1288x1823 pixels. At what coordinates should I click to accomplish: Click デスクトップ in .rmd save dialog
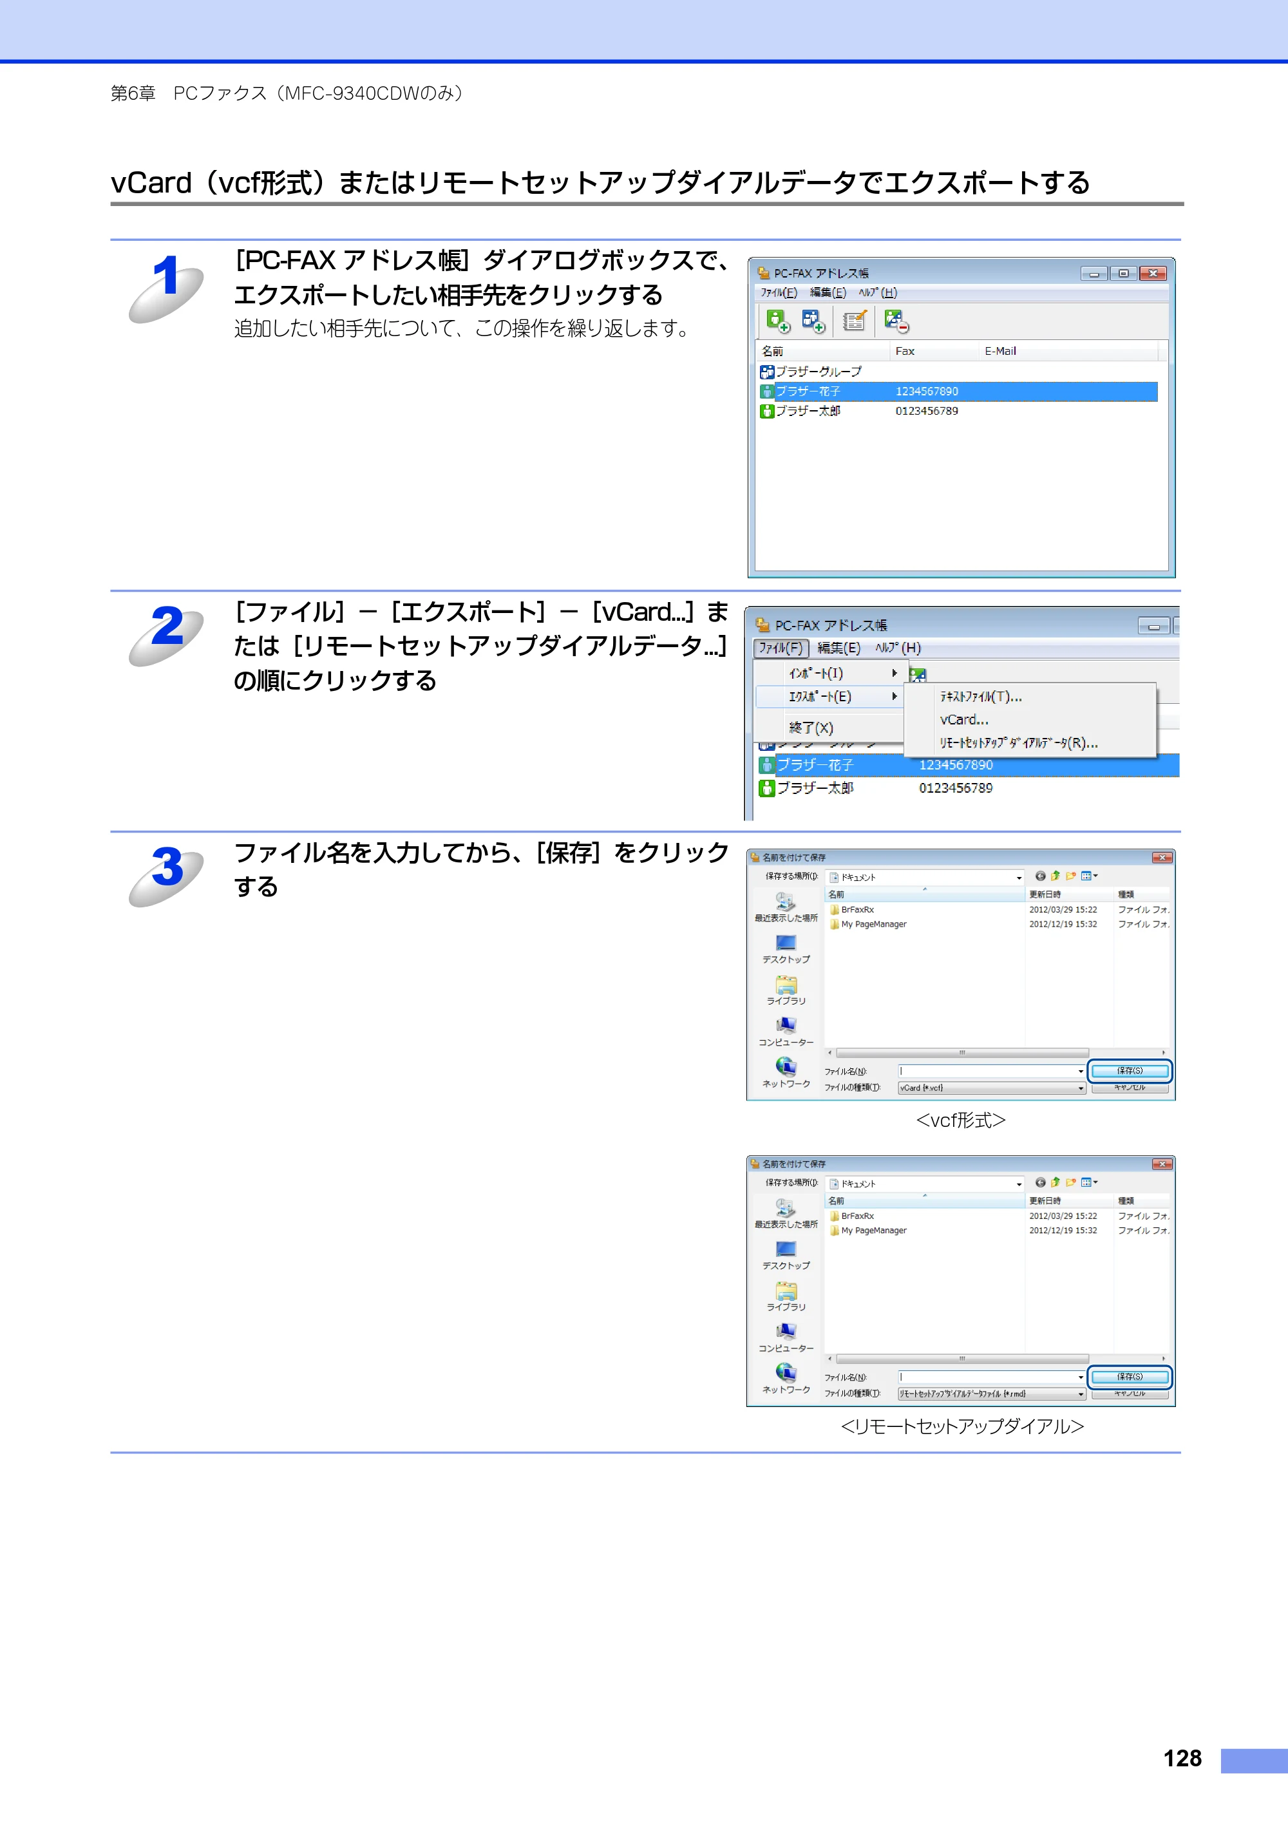(786, 1255)
